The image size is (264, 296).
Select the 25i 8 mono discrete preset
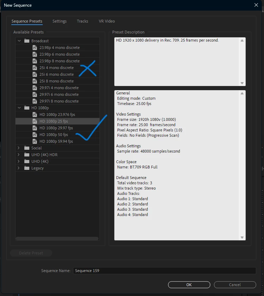58,81
